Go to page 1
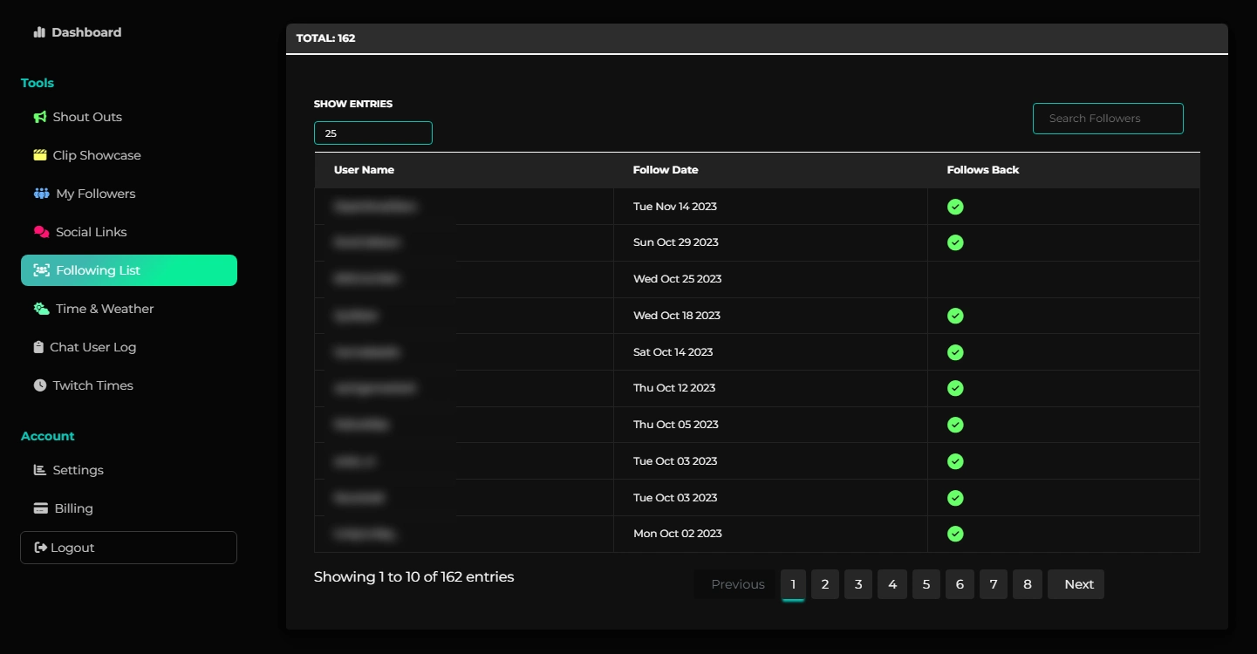This screenshot has width=1257, height=654. coord(793,584)
